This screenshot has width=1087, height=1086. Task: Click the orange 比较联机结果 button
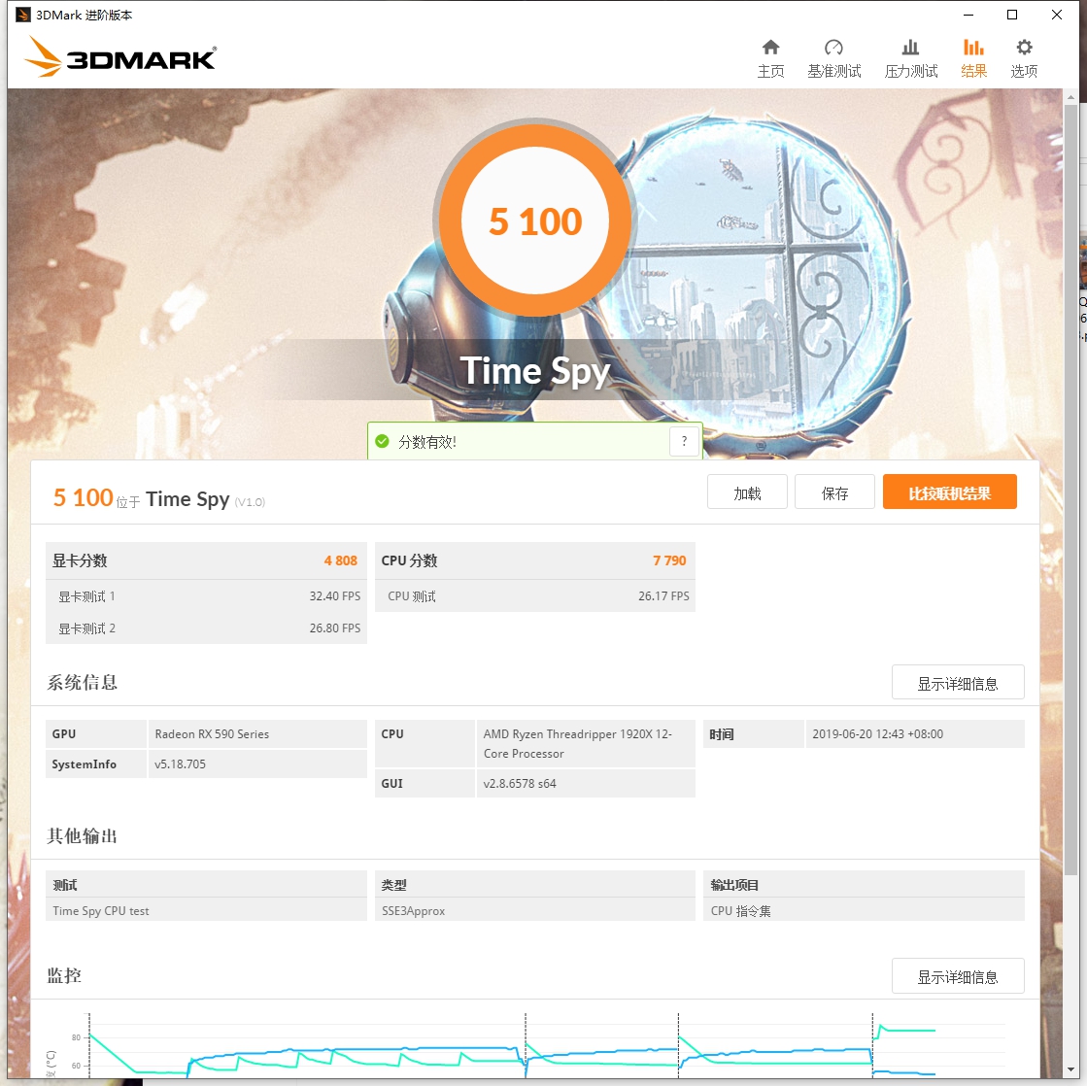coord(949,492)
